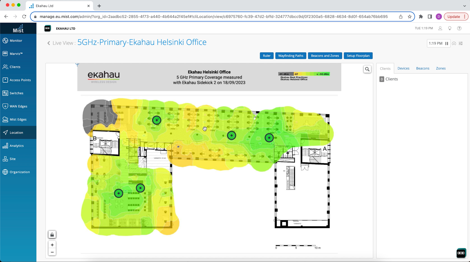Select the access point nearest the hand cursor
Screen dimensions: 470x262
pyautogui.click(x=231, y=135)
